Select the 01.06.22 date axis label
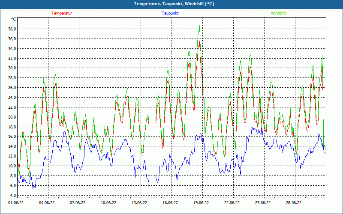This screenshot has height=214, width=343. point(16,203)
